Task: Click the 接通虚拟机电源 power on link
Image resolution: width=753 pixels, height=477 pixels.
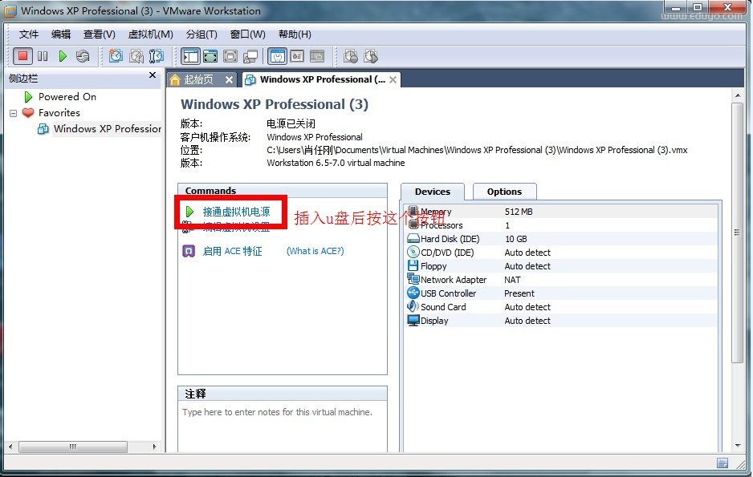Action: (236, 212)
